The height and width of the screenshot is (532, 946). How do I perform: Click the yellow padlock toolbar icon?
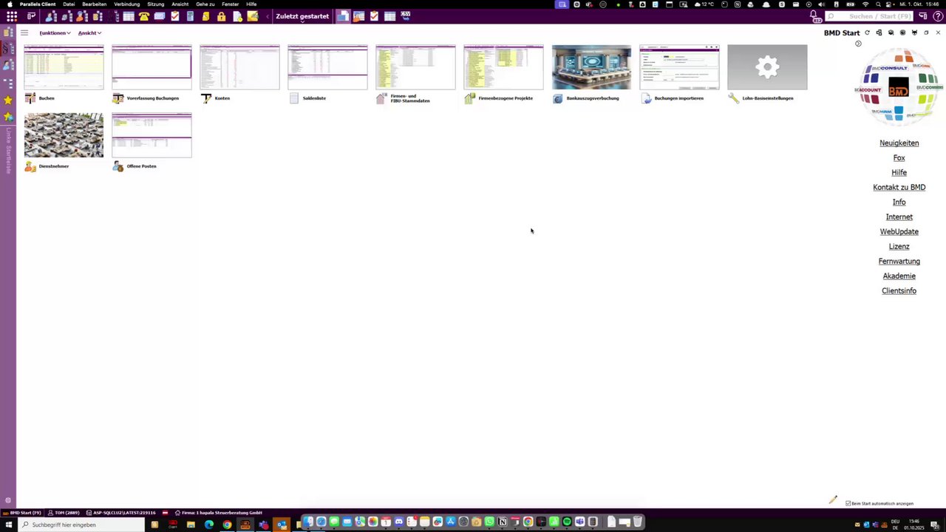click(x=221, y=16)
